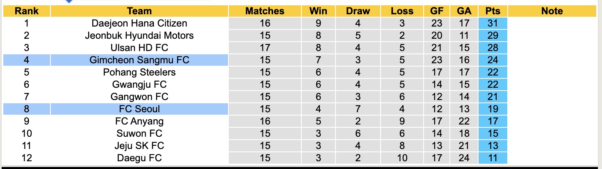The image size is (602, 169).
Task: Click the Pts column header
Action: (493, 11)
